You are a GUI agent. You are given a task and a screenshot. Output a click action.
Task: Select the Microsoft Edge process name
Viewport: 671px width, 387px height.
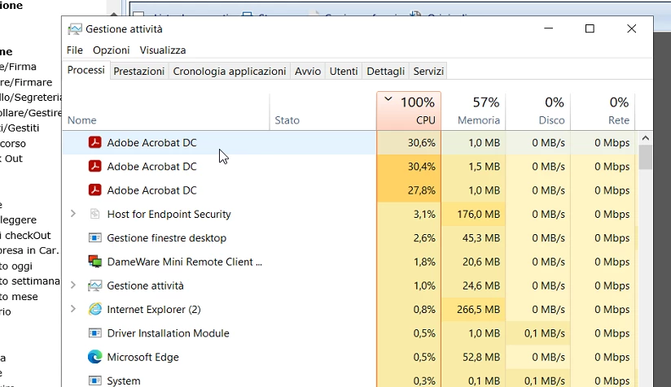click(143, 357)
